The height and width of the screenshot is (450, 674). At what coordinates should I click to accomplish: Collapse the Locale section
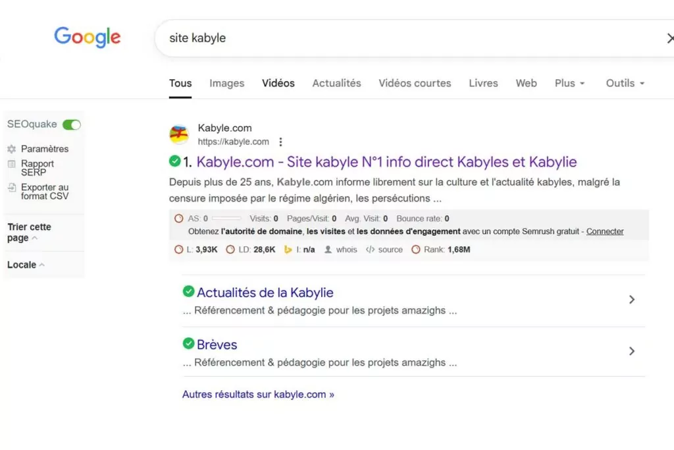(x=26, y=265)
